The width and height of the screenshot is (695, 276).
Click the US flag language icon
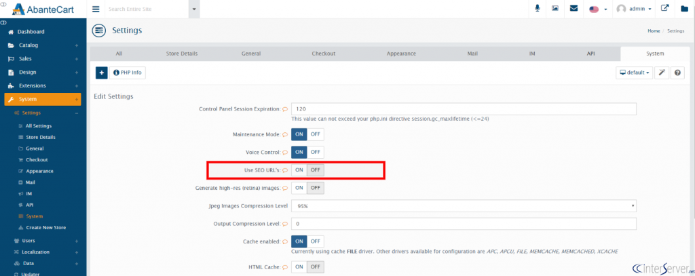pos(594,9)
